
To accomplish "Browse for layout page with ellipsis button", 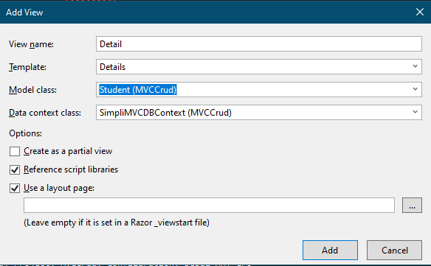I will 412,205.
